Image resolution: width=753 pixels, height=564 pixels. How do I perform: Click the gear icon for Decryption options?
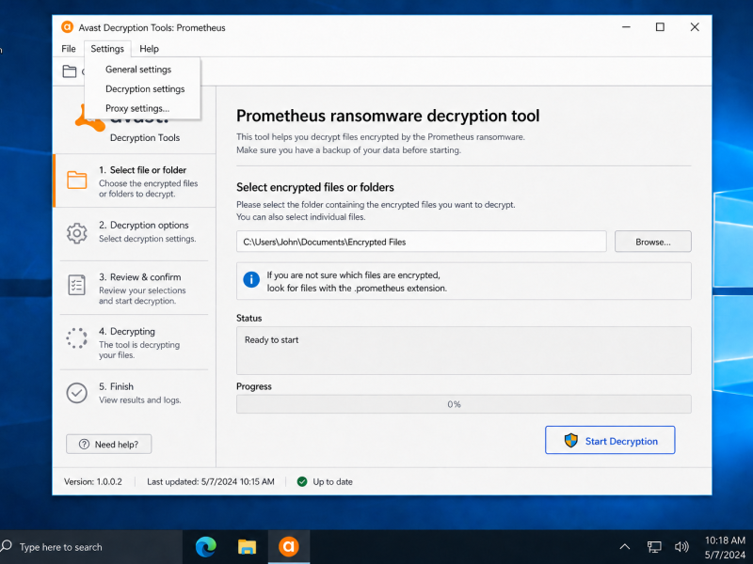coord(77,233)
